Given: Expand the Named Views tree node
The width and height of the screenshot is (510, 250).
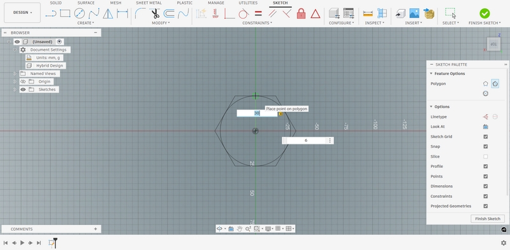Looking at the screenshot, I should click(x=15, y=74).
